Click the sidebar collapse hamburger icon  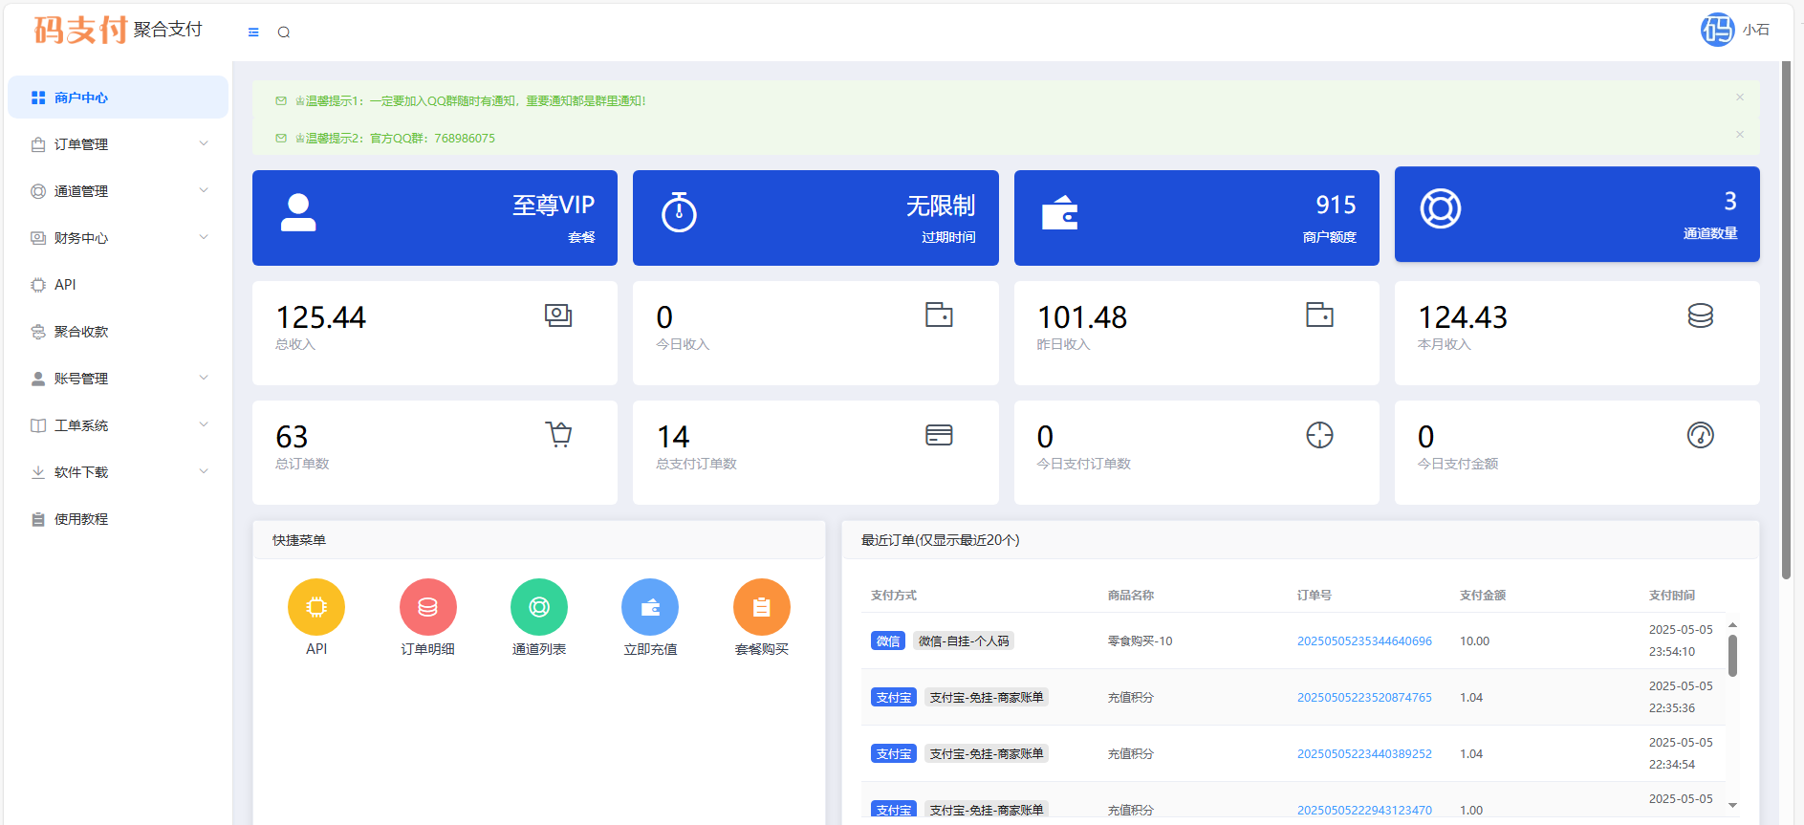pos(253,33)
